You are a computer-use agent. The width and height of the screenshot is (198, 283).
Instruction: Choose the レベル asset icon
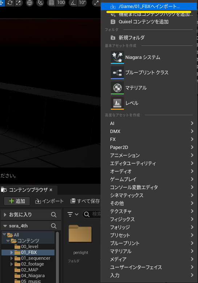[x=117, y=103]
